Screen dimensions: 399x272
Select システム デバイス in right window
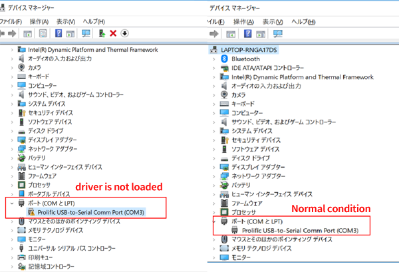251,131
